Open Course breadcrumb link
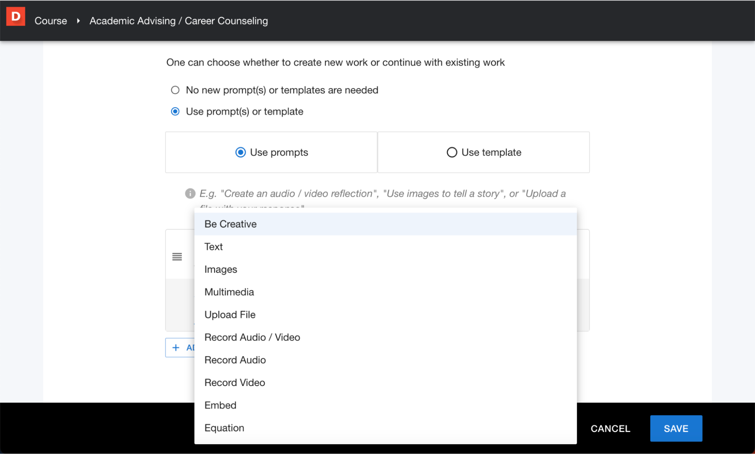The image size is (755, 454). tap(51, 21)
